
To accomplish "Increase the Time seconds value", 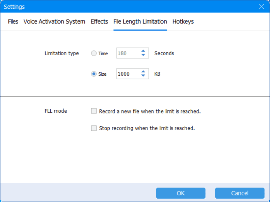I will [143, 51].
